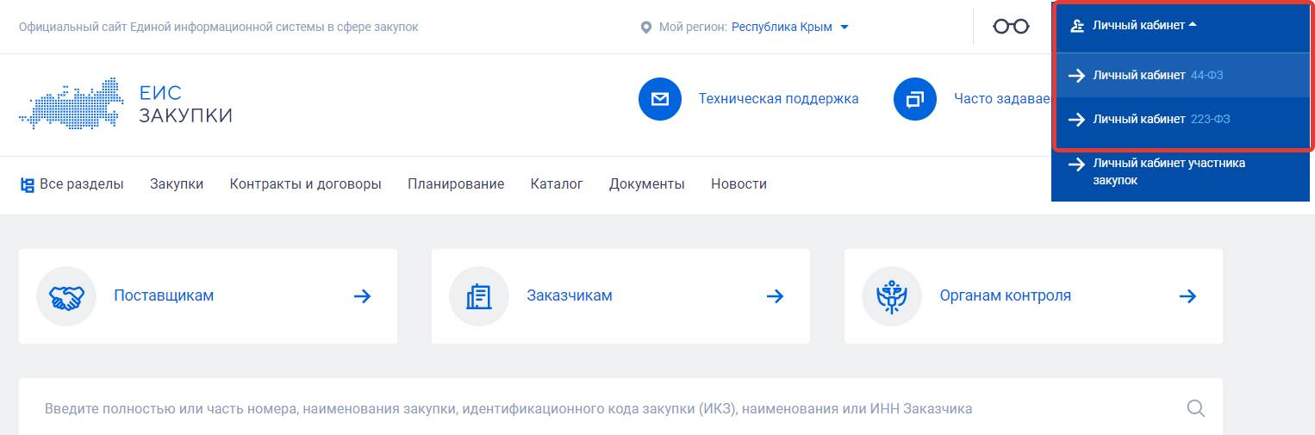Open the Органам контроля link
The height and width of the screenshot is (435, 1315).
[1006, 296]
